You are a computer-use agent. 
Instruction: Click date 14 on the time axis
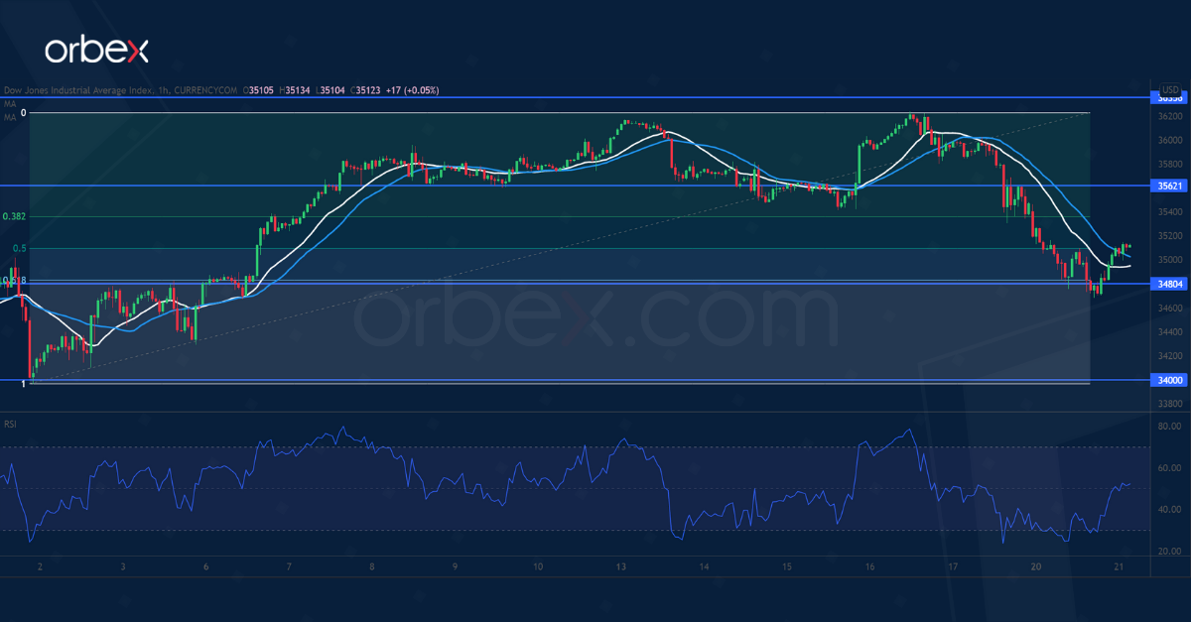703,566
